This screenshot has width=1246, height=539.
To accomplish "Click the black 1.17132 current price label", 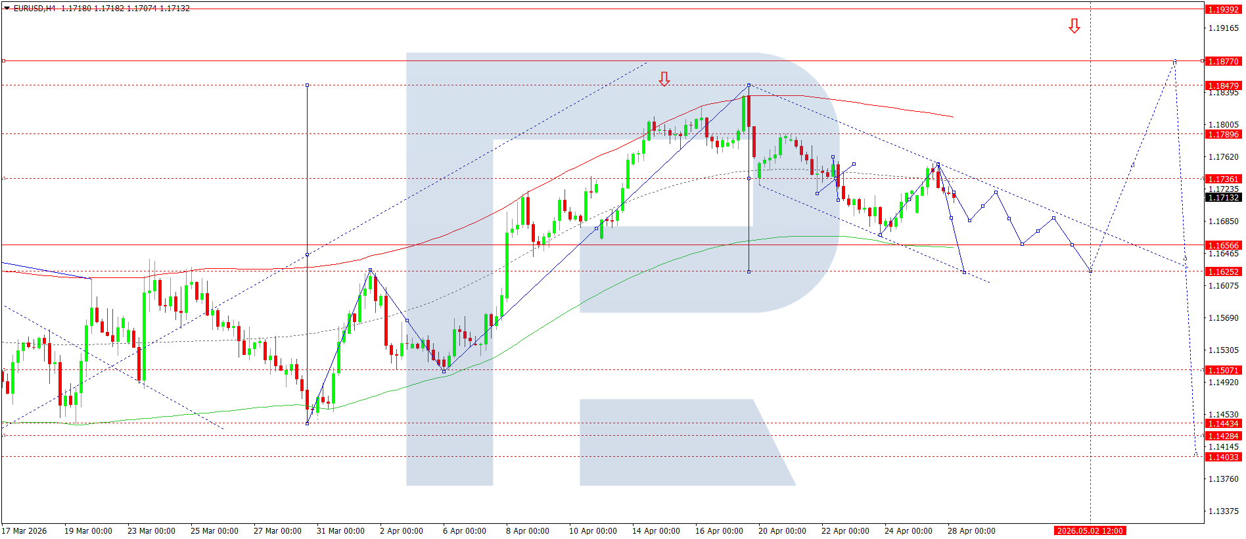I will (x=1223, y=197).
